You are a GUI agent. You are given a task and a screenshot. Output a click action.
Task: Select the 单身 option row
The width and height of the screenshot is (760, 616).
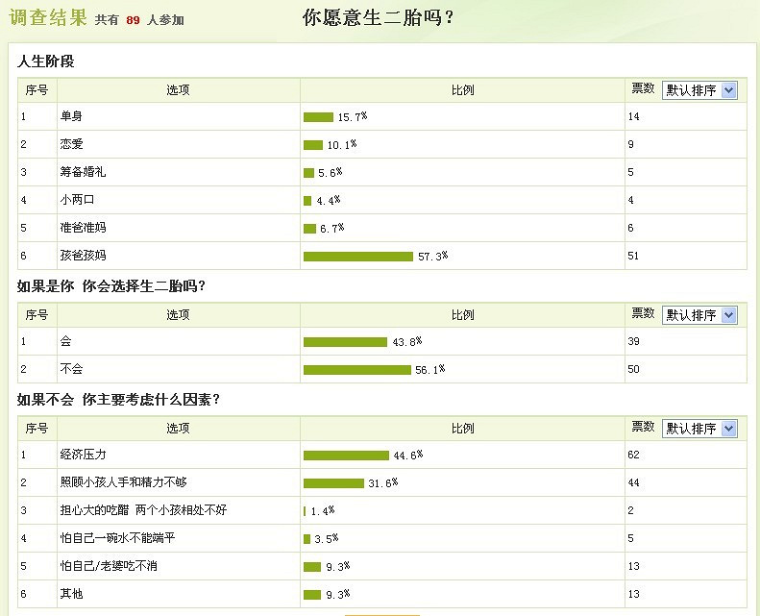(x=382, y=116)
